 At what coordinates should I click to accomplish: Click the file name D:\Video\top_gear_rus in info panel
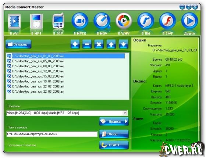coord(175,50)
